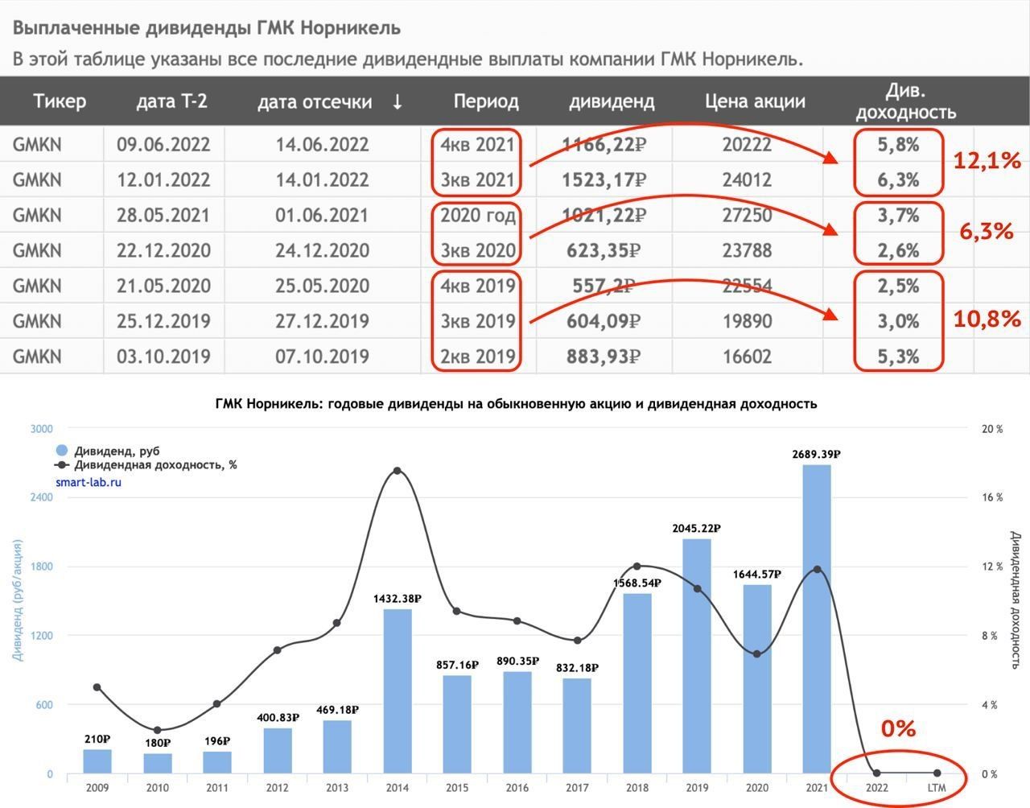
Task: Click the chart title ГМК Норникель годовые дивиденды
Action: [x=516, y=403]
